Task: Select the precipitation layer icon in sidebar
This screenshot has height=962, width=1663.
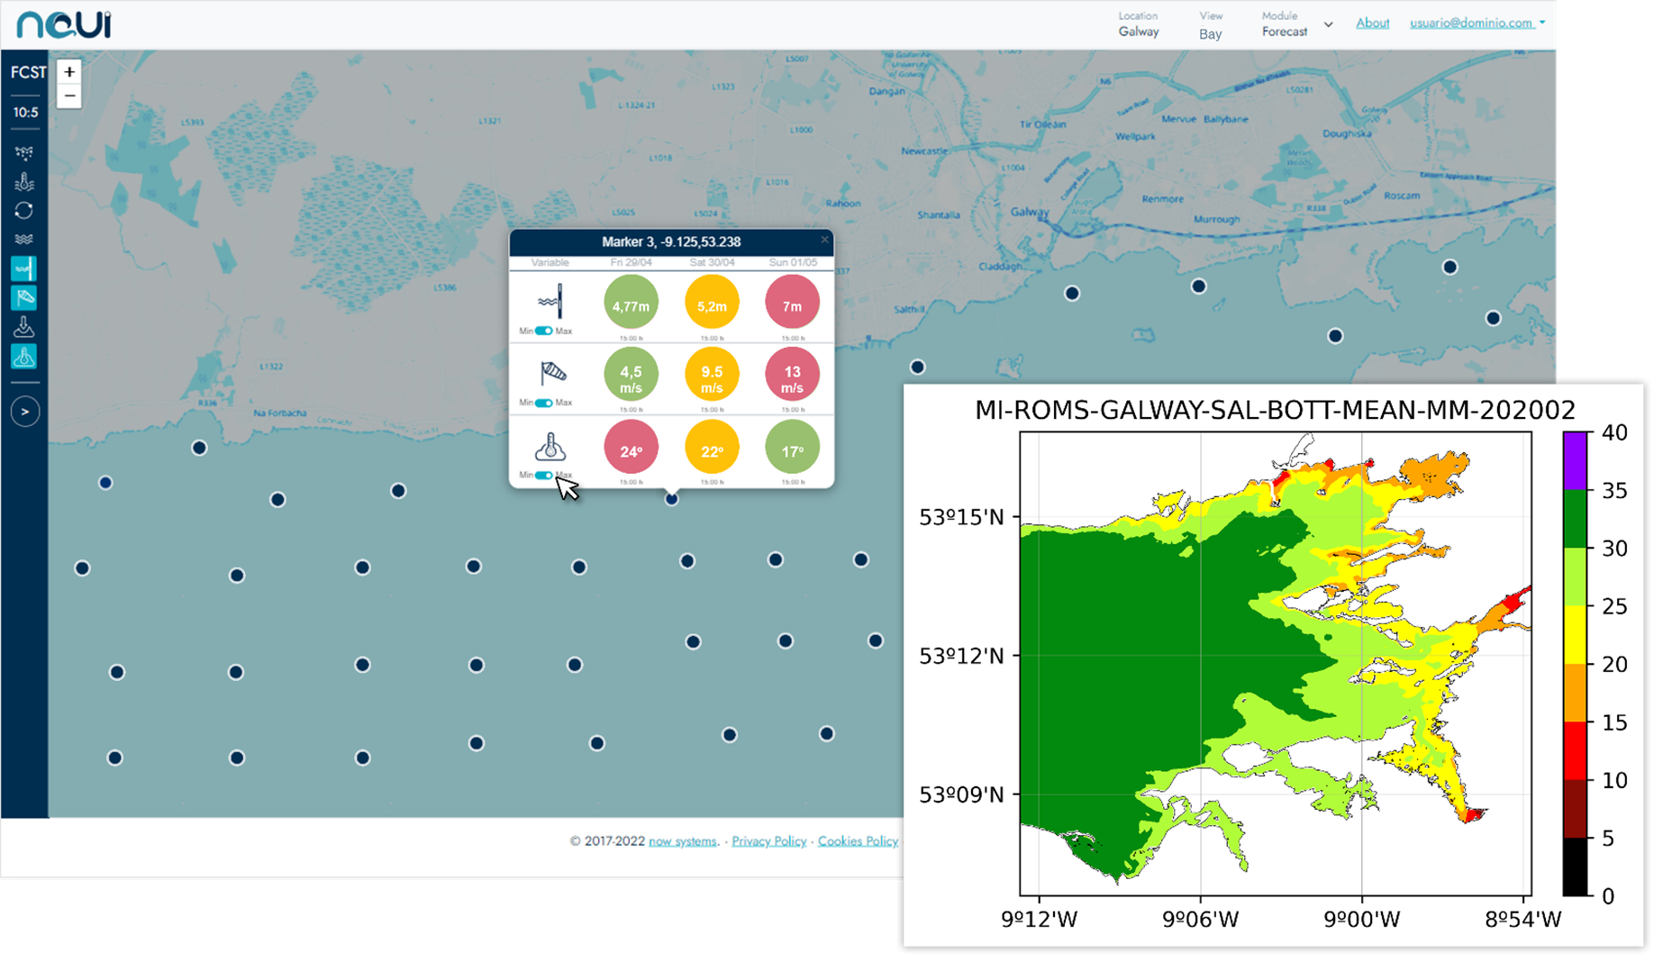Action: [24, 153]
